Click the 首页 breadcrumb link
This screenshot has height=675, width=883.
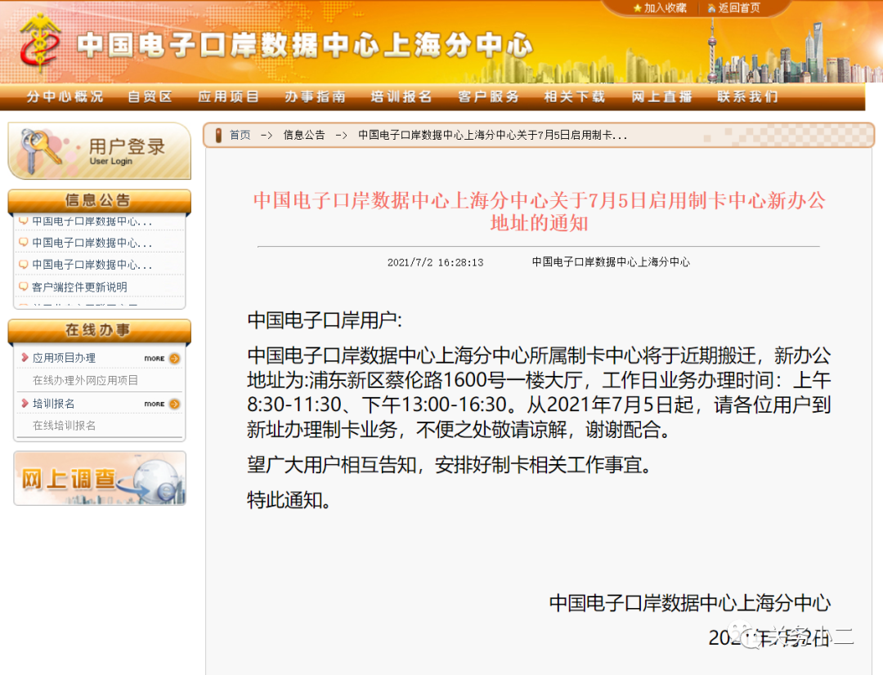click(238, 135)
